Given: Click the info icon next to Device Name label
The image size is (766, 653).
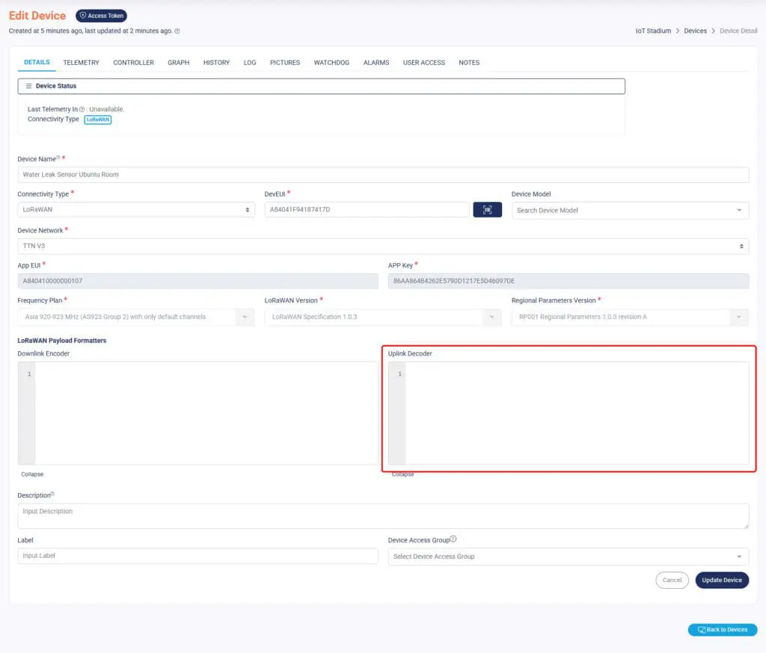Looking at the screenshot, I should coord(58,158).
